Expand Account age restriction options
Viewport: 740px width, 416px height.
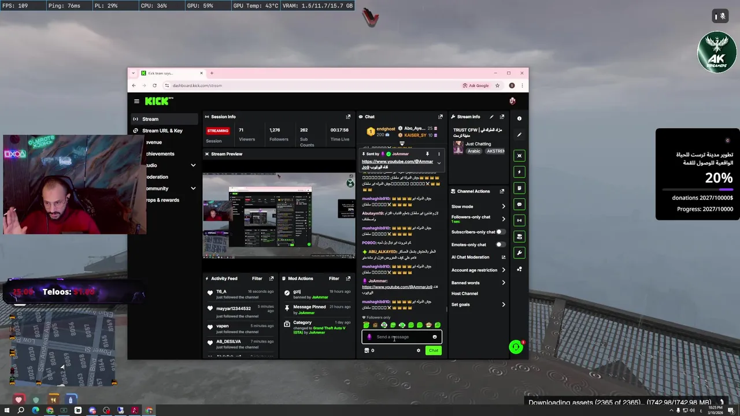point(503,270)
